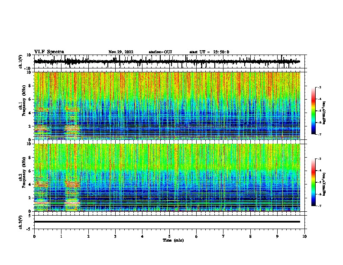Click the "-7" value on ch.2 color bar

tap(319, 206)
